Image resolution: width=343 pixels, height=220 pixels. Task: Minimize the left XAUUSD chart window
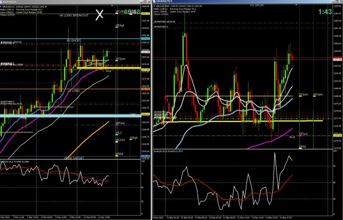coord(142,2)
